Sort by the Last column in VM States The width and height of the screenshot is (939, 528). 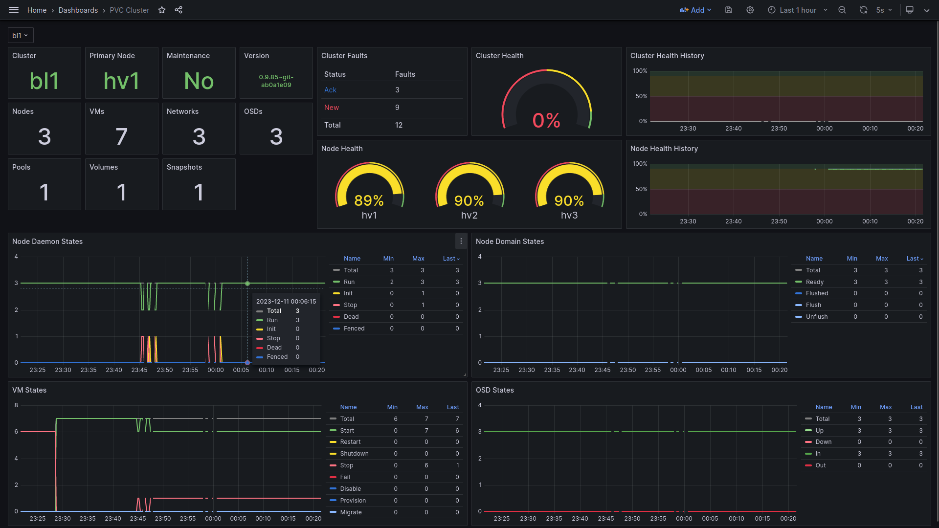pos(452,407)
